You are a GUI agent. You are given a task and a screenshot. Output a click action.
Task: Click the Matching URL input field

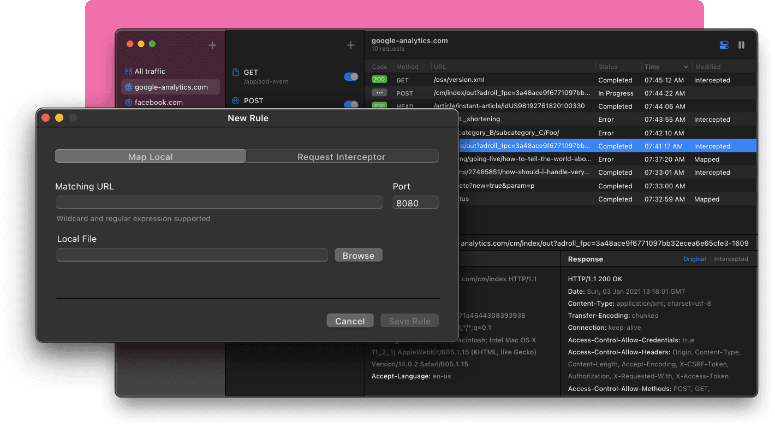click(219, 202)
